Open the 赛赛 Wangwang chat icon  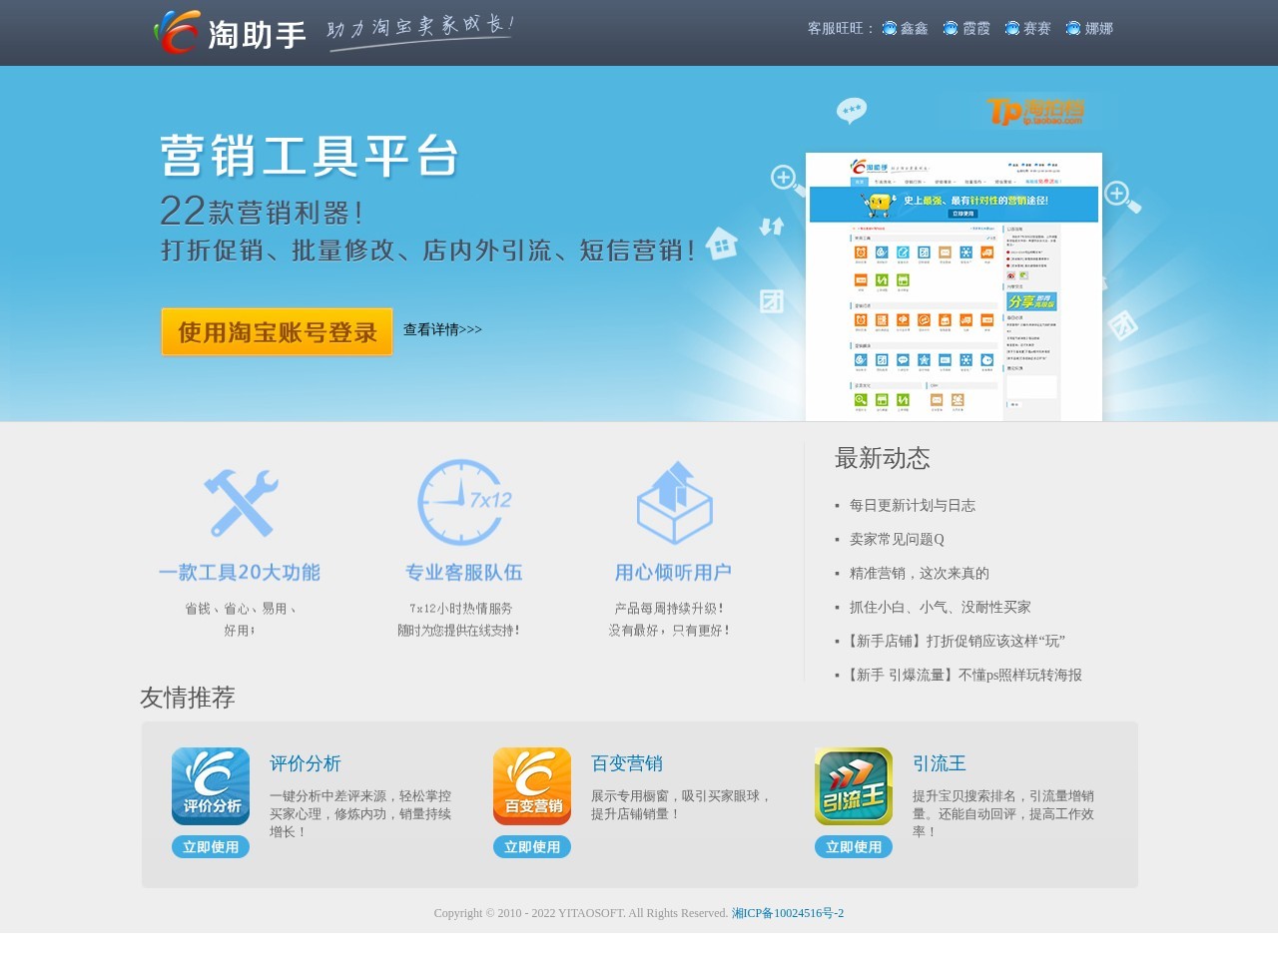(1012, 28)
